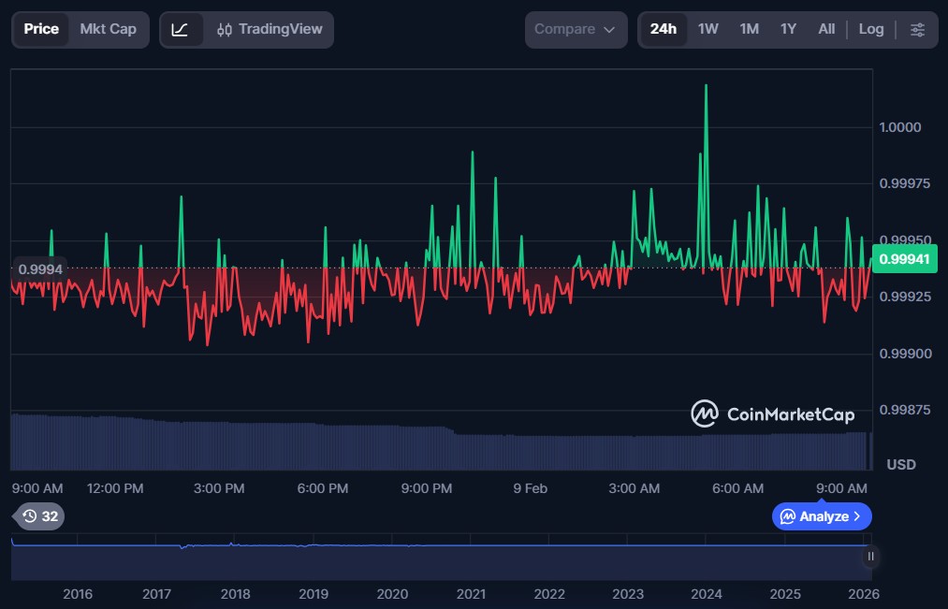Click the current price label 0.99941
This screenshot has height=609, width=948.
point(910,259)
